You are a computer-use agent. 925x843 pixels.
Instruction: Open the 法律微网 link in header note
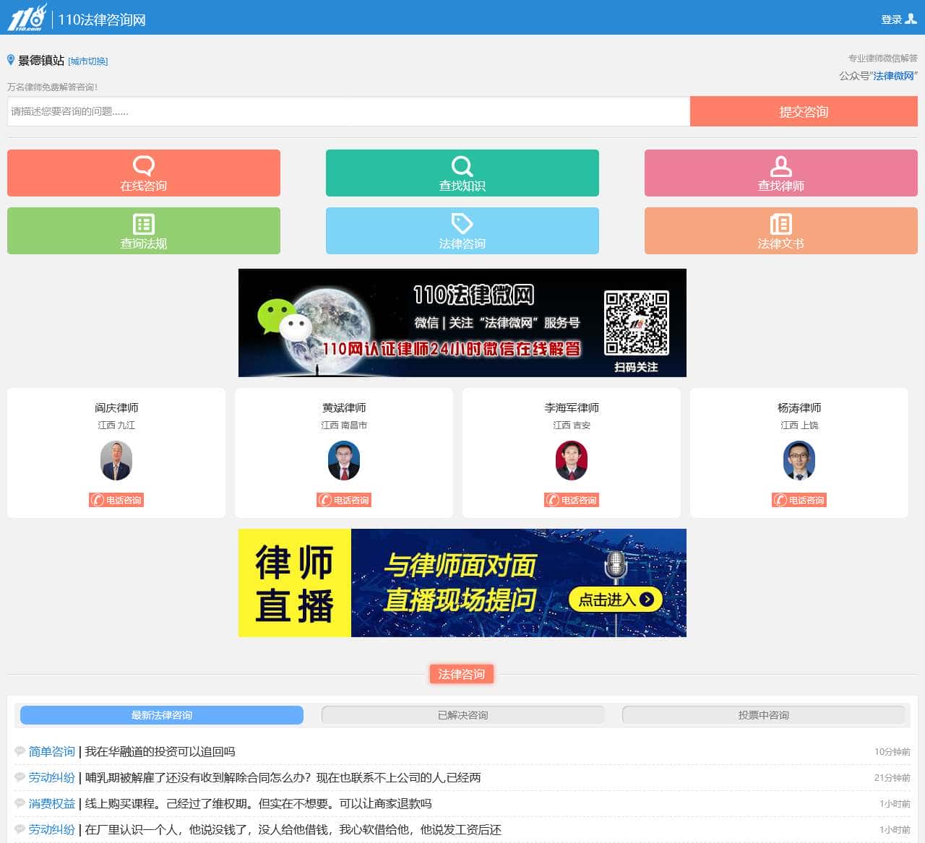pyautogui.click(x=893, y=76)
